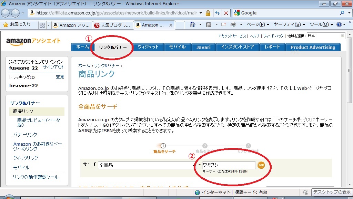Click the Help question mark icon
This screenshot has width=353, height=199.
339,24
